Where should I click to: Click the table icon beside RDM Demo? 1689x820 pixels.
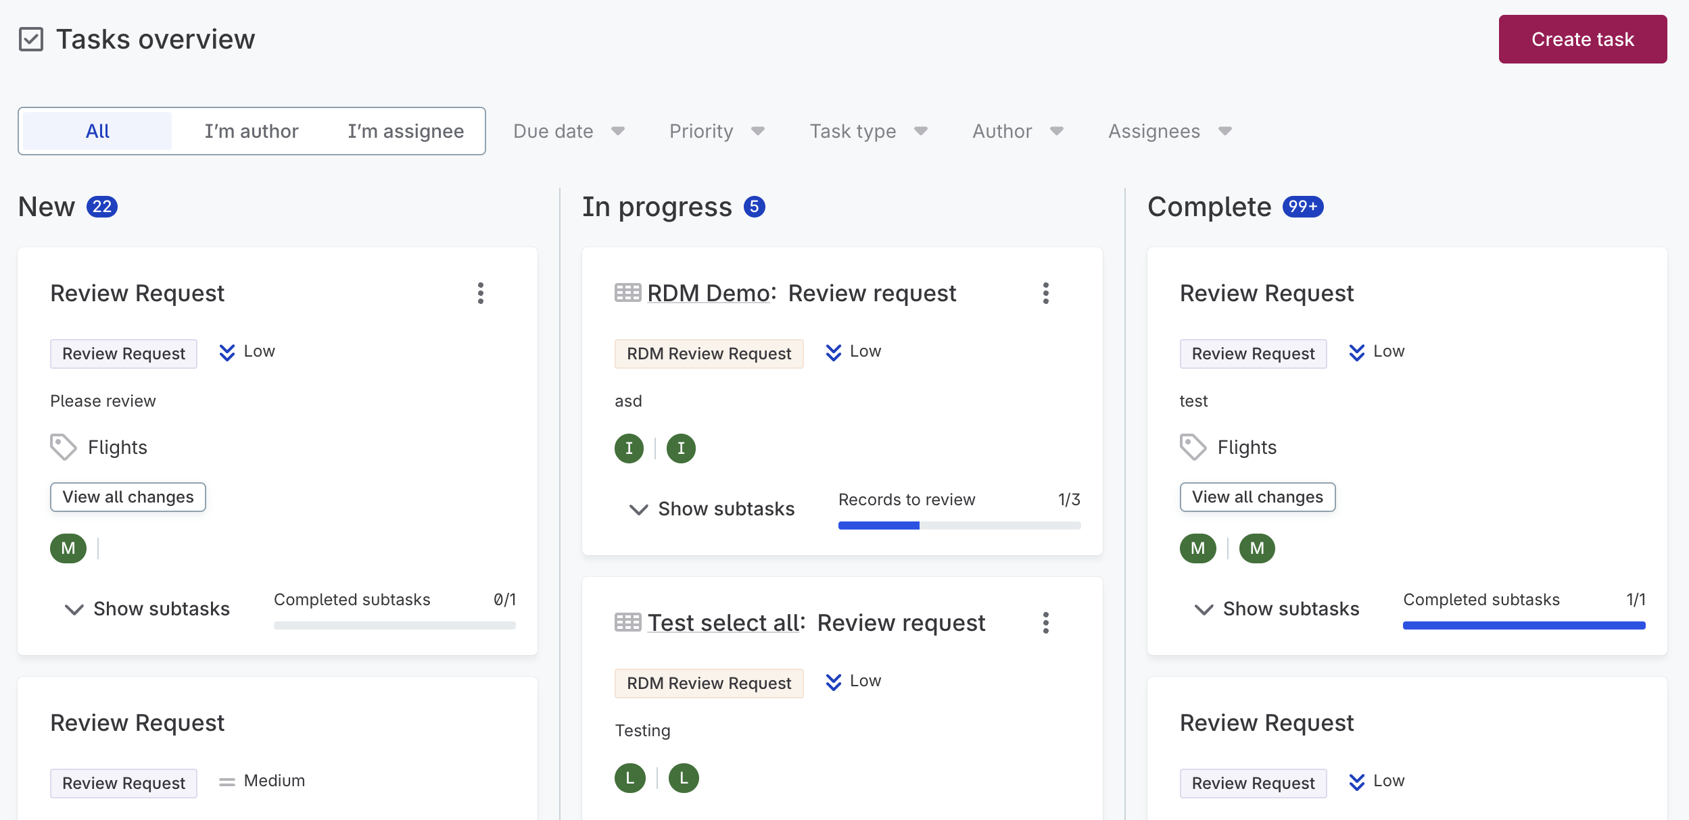pyautogui.click(x=627, y=293)
